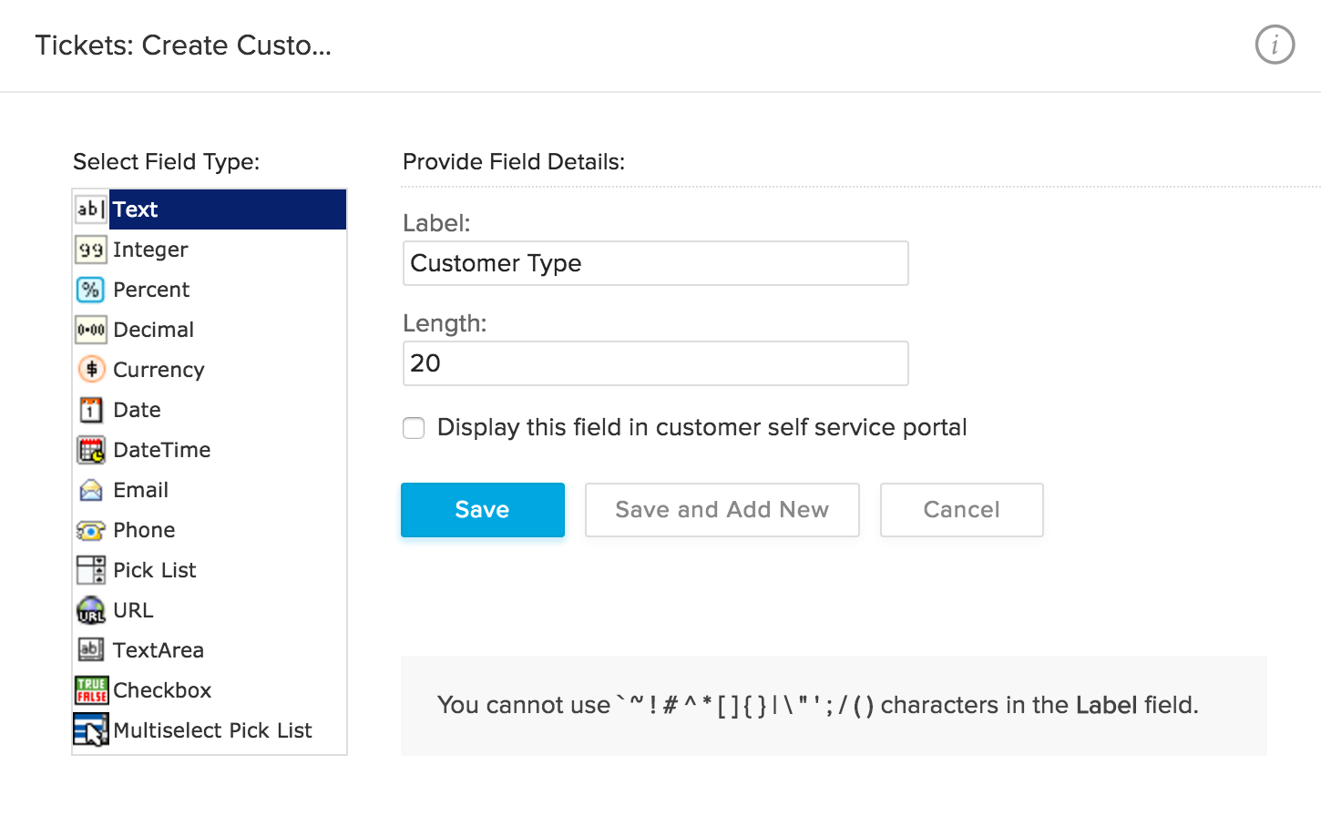Select the DateTime field type icon
1321x816 pixels.
tap(90, 450)
